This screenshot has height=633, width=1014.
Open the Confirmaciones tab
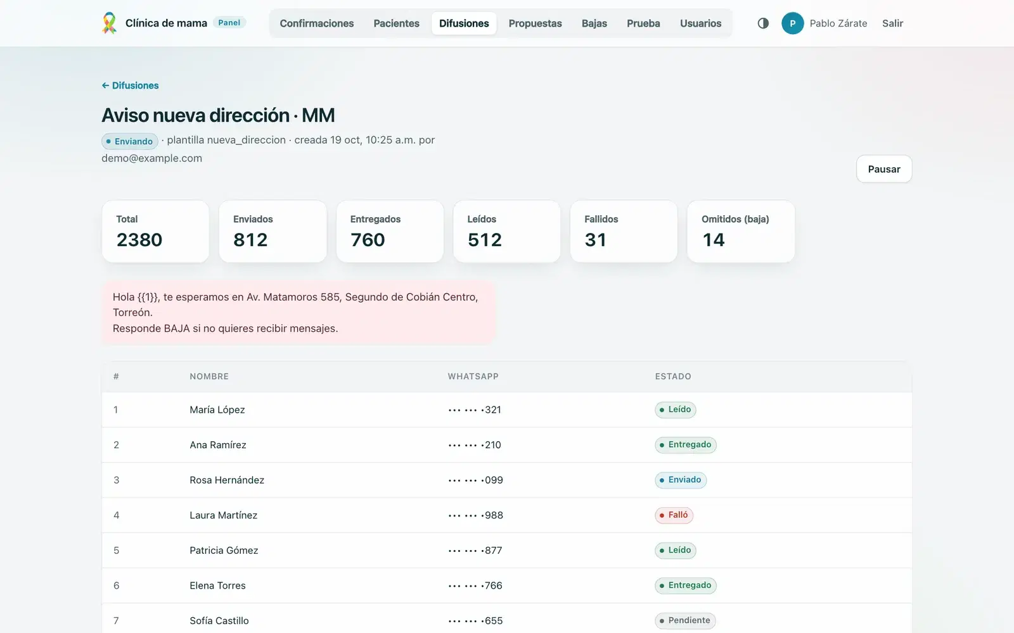(317, 23)
